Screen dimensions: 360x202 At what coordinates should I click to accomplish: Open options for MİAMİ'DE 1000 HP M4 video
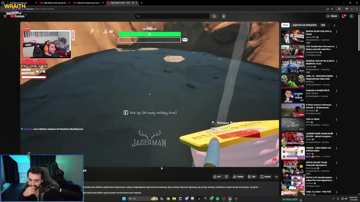[336, 61]
